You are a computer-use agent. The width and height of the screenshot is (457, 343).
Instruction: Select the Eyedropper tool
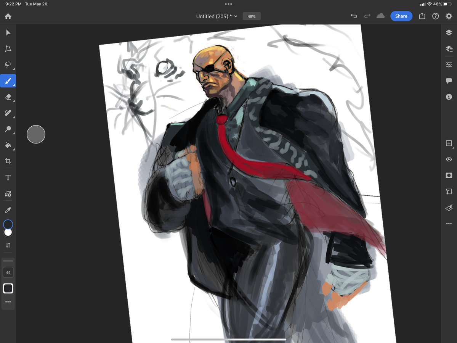coord(8,210)
